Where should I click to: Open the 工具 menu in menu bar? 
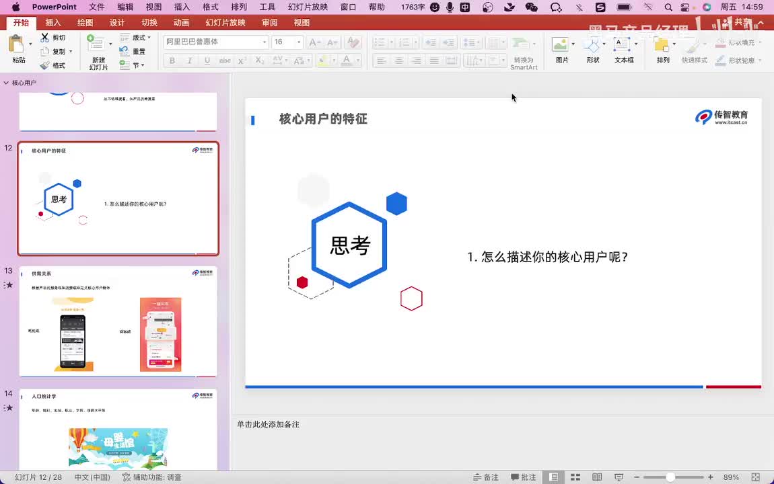[x=267, y=7]
